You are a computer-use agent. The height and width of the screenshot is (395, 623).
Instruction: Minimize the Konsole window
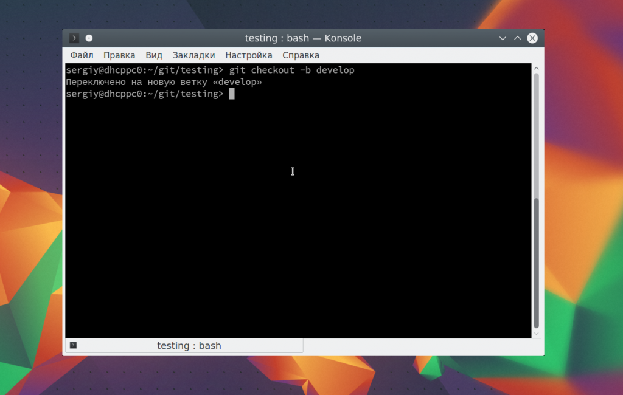click(x=503, y=38)
